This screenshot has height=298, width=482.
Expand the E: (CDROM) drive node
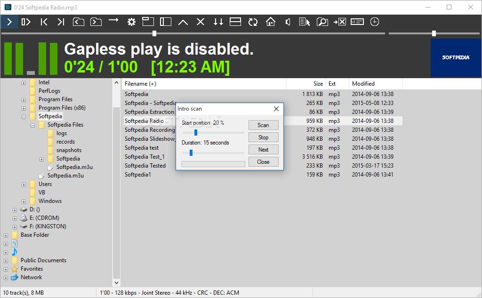tap(15, 218)
